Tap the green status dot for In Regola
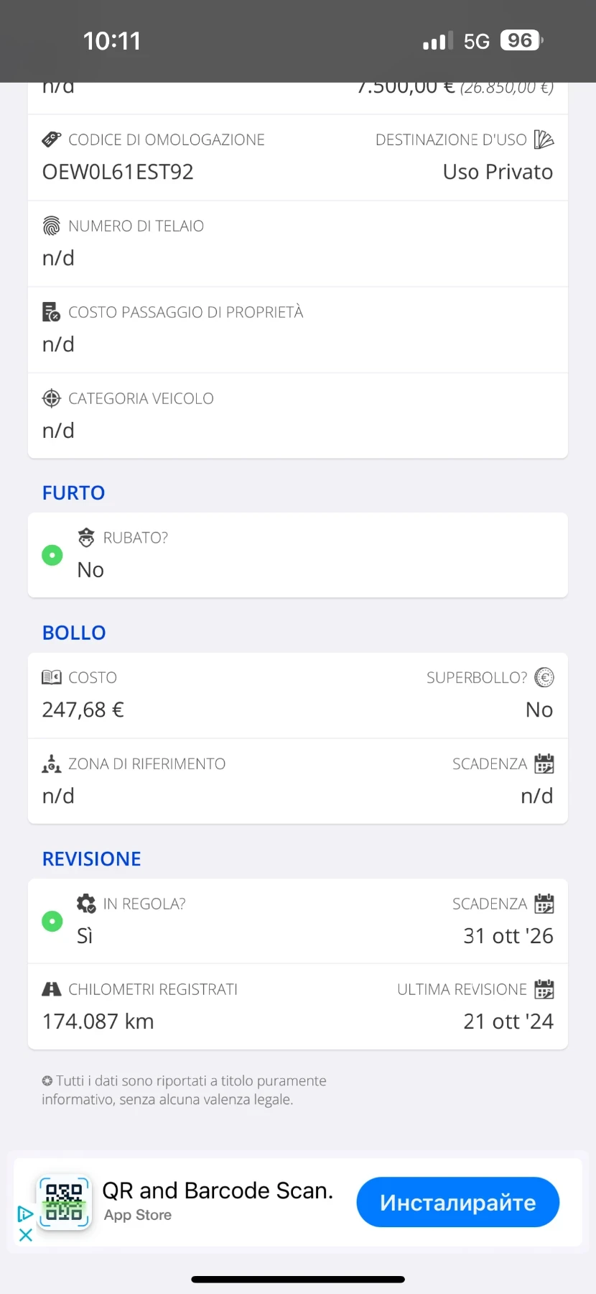596x1294 pixels. (x=52, y=921)
